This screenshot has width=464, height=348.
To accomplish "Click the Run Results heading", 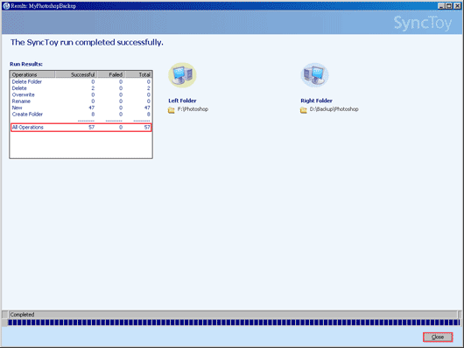I will pyautogui.click(x=26, y=64).
